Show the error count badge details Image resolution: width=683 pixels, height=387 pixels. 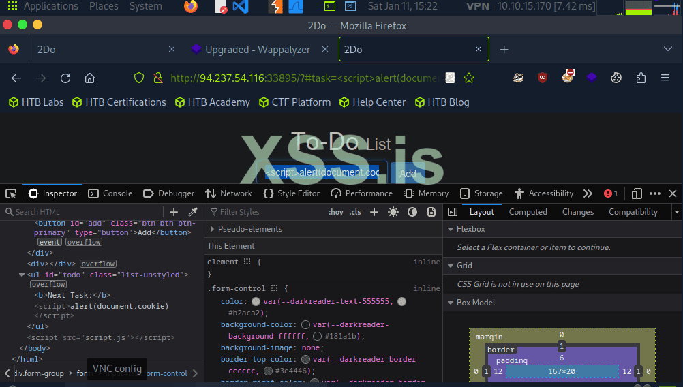coord(611,193)
